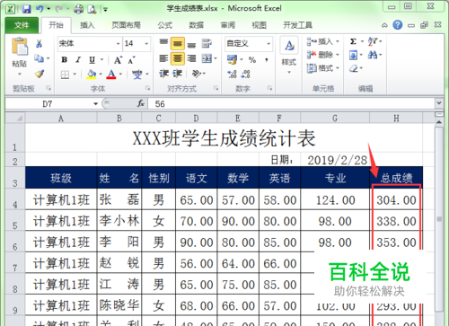The height and width of the screenshot is (326, 449).
Task: Switch to the Formulas tab
Action: tap(165, 25)
